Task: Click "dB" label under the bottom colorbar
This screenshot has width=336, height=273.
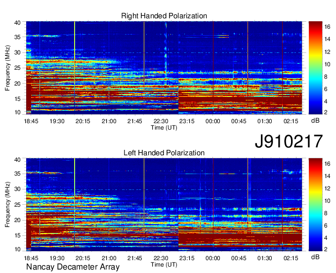Action: pos(315,257)
